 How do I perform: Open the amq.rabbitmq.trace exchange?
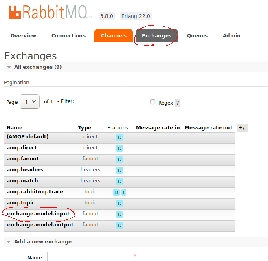click(x=35, y=192)
